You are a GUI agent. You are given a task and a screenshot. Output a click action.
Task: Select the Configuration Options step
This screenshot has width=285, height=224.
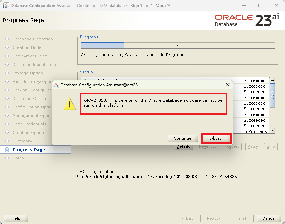pyautogui.click(x=32, y=107)
